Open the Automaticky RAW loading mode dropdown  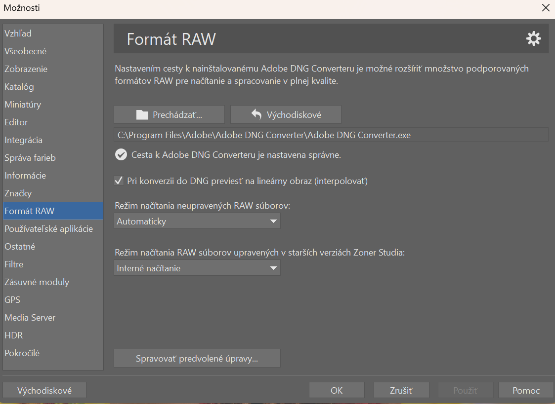pyautogui.click(x=197, y=221)
